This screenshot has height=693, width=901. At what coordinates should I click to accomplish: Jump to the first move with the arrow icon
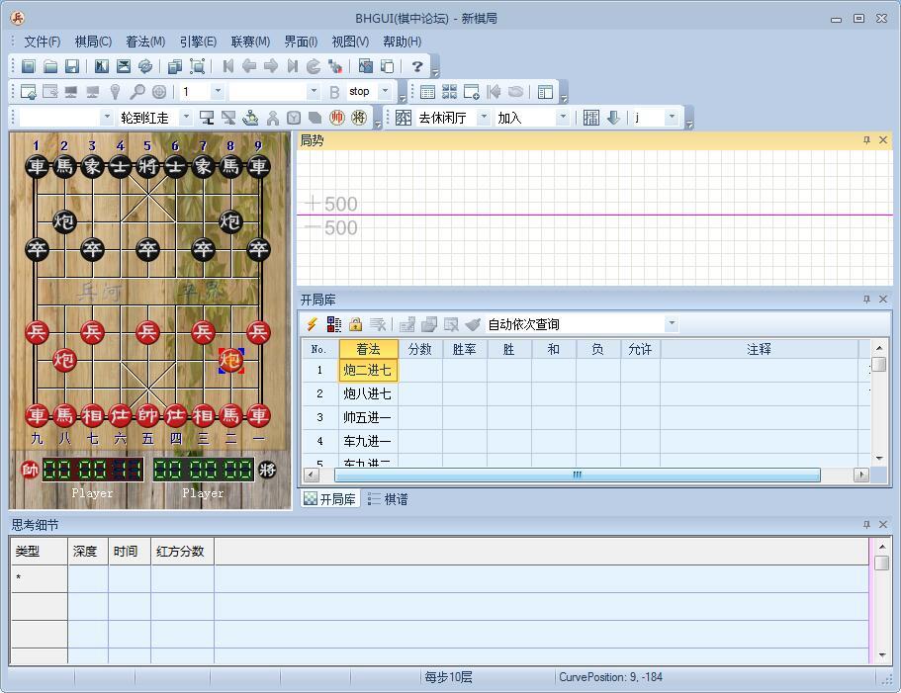pyautogui.click(x=227, y=66)
